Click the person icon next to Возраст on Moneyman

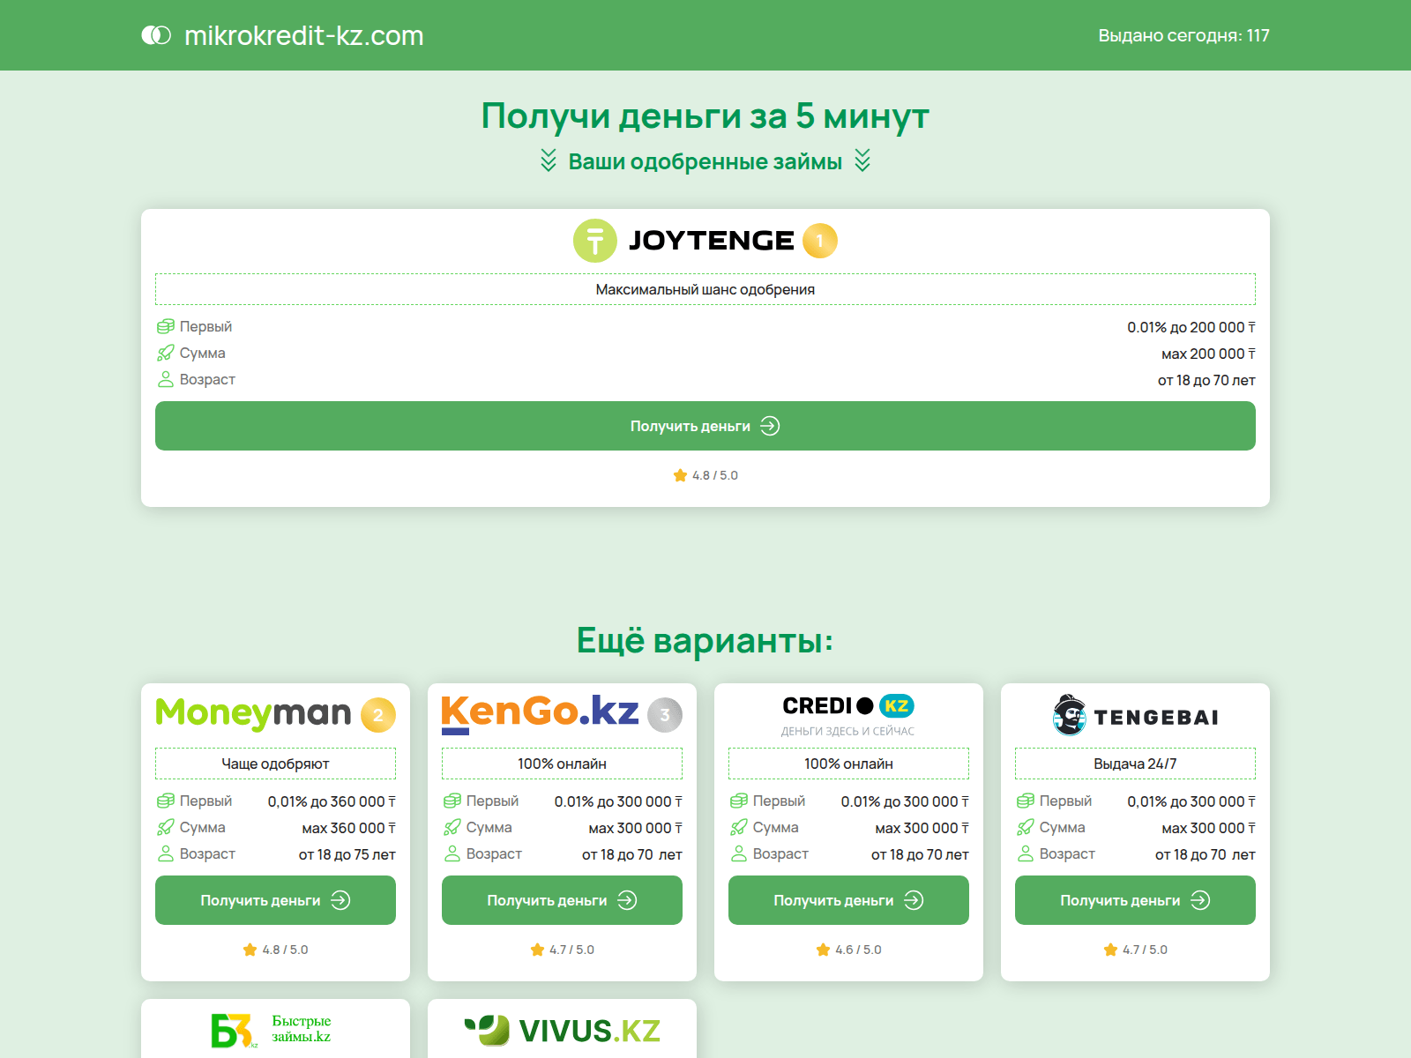point(164,853)
